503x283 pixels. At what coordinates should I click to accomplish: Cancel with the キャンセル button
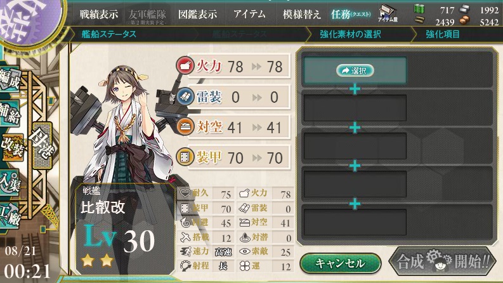[341, 263]
